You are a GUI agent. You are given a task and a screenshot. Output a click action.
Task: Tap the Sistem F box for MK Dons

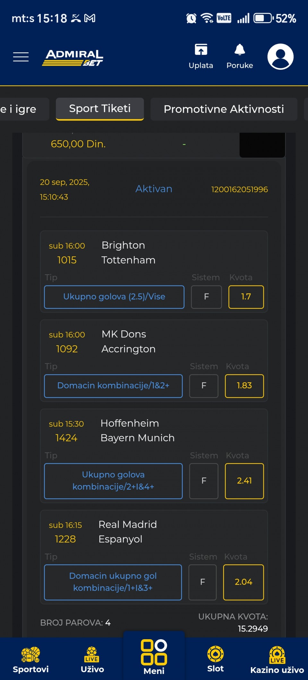click(x=204, y=386)
